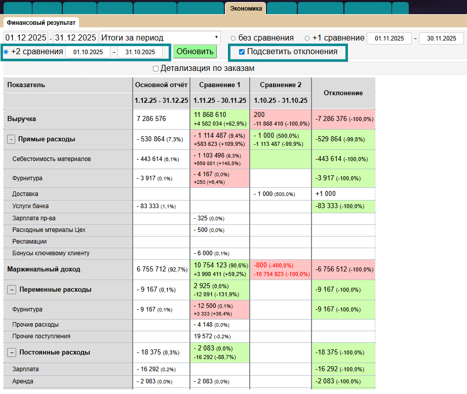Enable Детализация по заказам checkbox
This screenshot has width=467, height=394.
pos(156,68)
